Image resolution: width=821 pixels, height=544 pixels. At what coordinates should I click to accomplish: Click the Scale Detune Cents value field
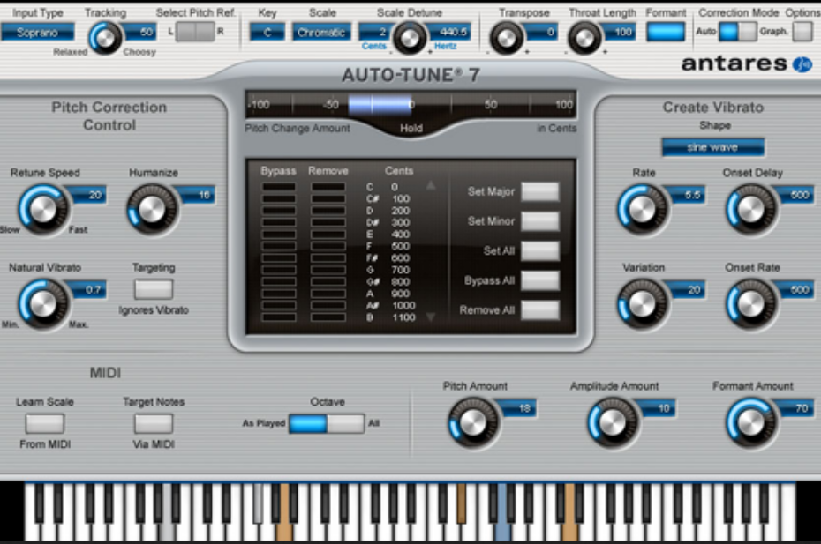(375, 32)
